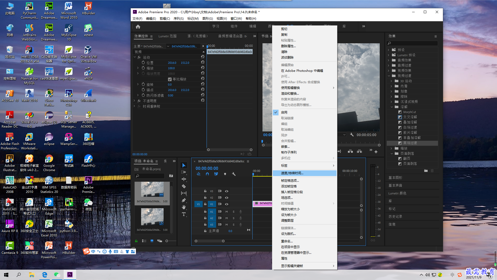Open Microsoft Edge from taskbar
Image resolution: width=497 pixels, height=280 pixels.
45,275
